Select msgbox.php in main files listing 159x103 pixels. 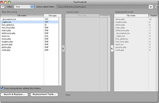[x=30, y=42]
